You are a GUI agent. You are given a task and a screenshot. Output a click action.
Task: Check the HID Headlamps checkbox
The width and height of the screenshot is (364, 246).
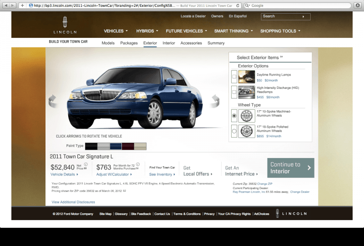tap(234, 92)
